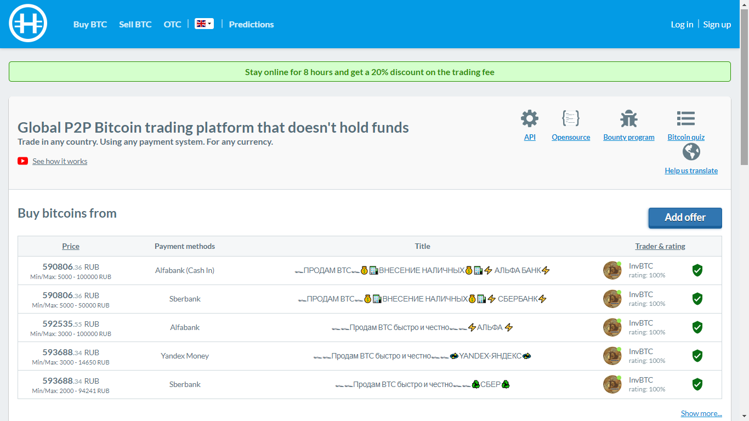Click Min/Max: 3000 - 14650 RUB text
The image size is (749, 421).
(71, 362)
